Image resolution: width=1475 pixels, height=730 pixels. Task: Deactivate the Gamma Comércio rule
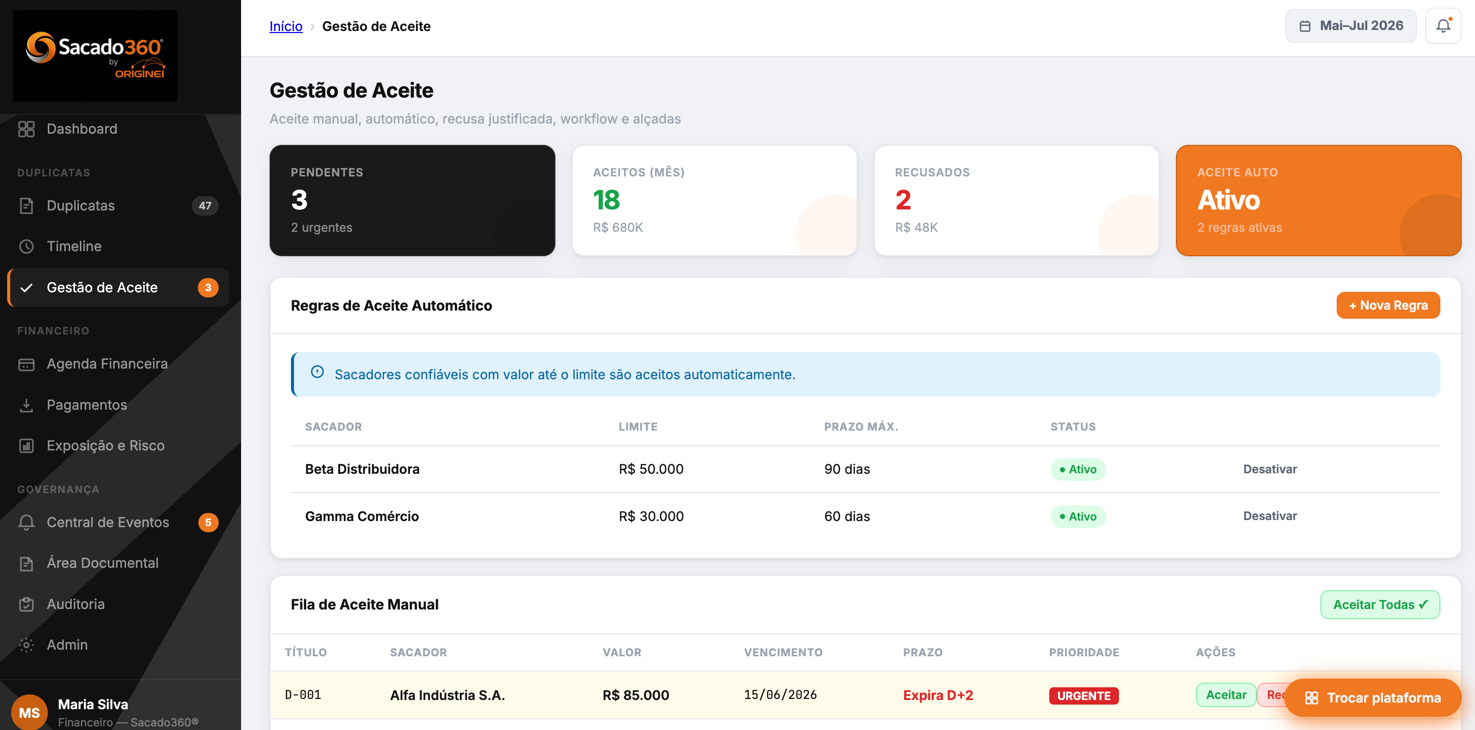(x=1270, y=516)
